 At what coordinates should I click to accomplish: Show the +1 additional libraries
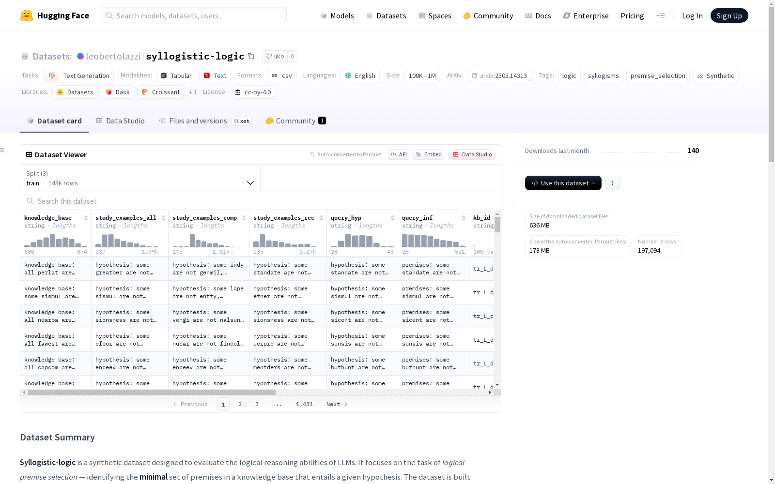[x=193, y=92]
